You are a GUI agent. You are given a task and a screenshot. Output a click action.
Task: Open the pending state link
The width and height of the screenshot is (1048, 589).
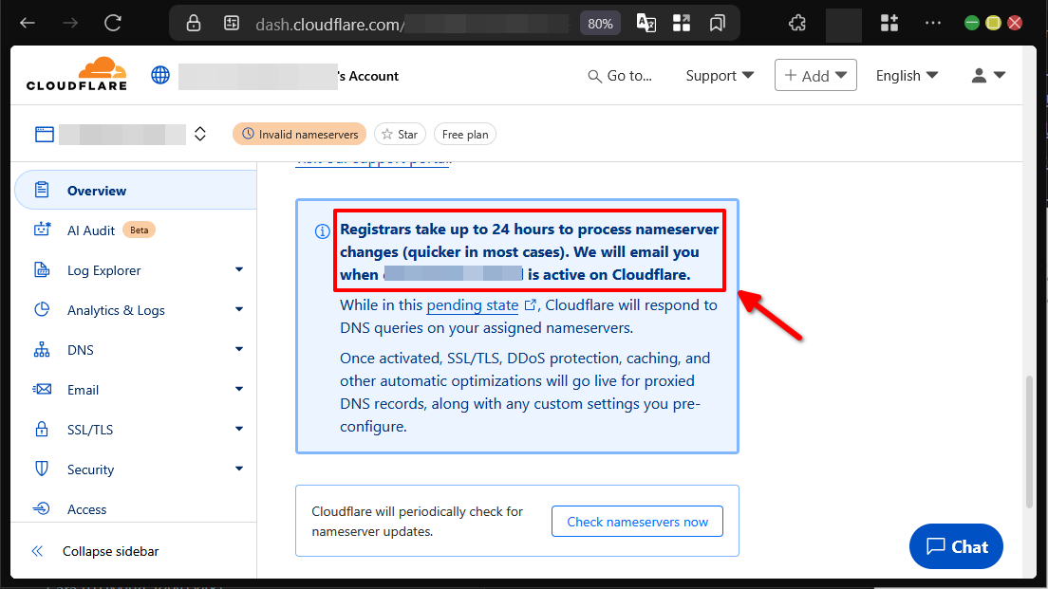pyautogui.click(x=473, y=305)
